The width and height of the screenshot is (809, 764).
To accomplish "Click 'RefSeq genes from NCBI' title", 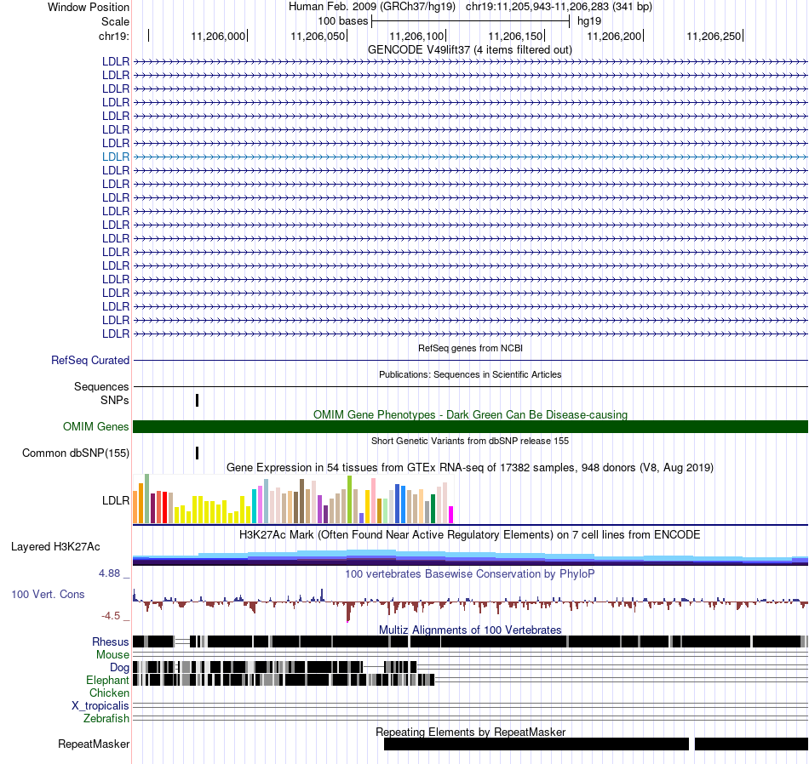I will 470,349.
